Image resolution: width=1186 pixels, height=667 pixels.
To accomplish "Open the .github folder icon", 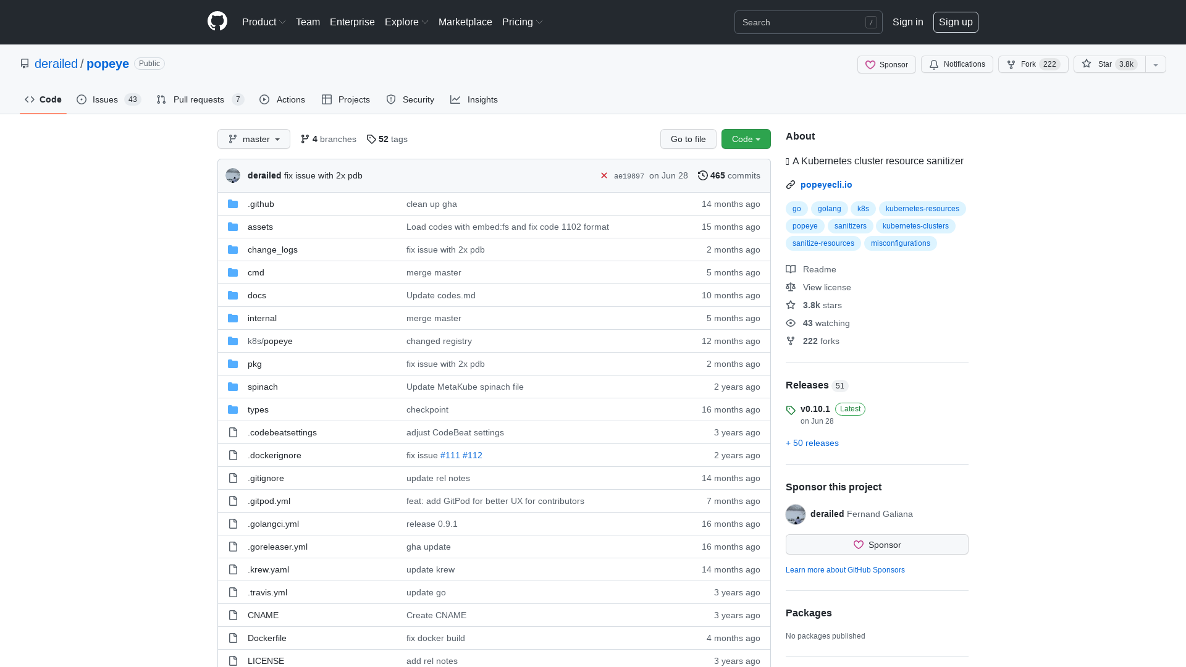I will [x=233, y=204].
